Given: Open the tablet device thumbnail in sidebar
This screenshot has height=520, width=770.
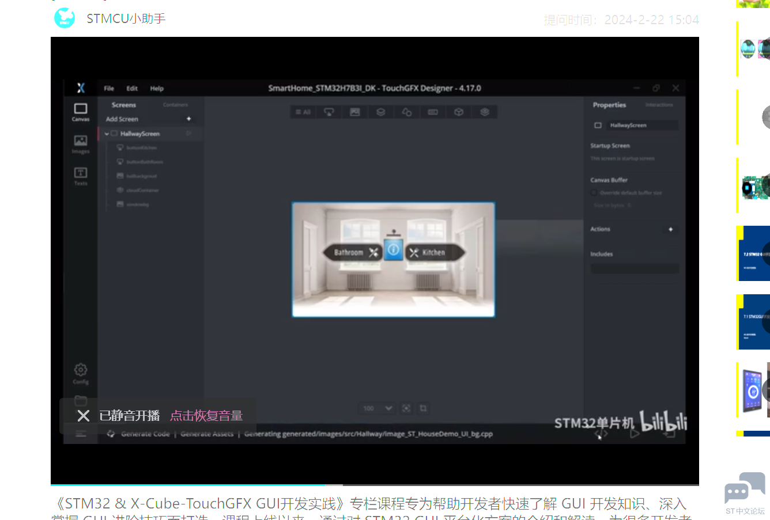Looking at the screenshot, I should [x=753, y=390].
